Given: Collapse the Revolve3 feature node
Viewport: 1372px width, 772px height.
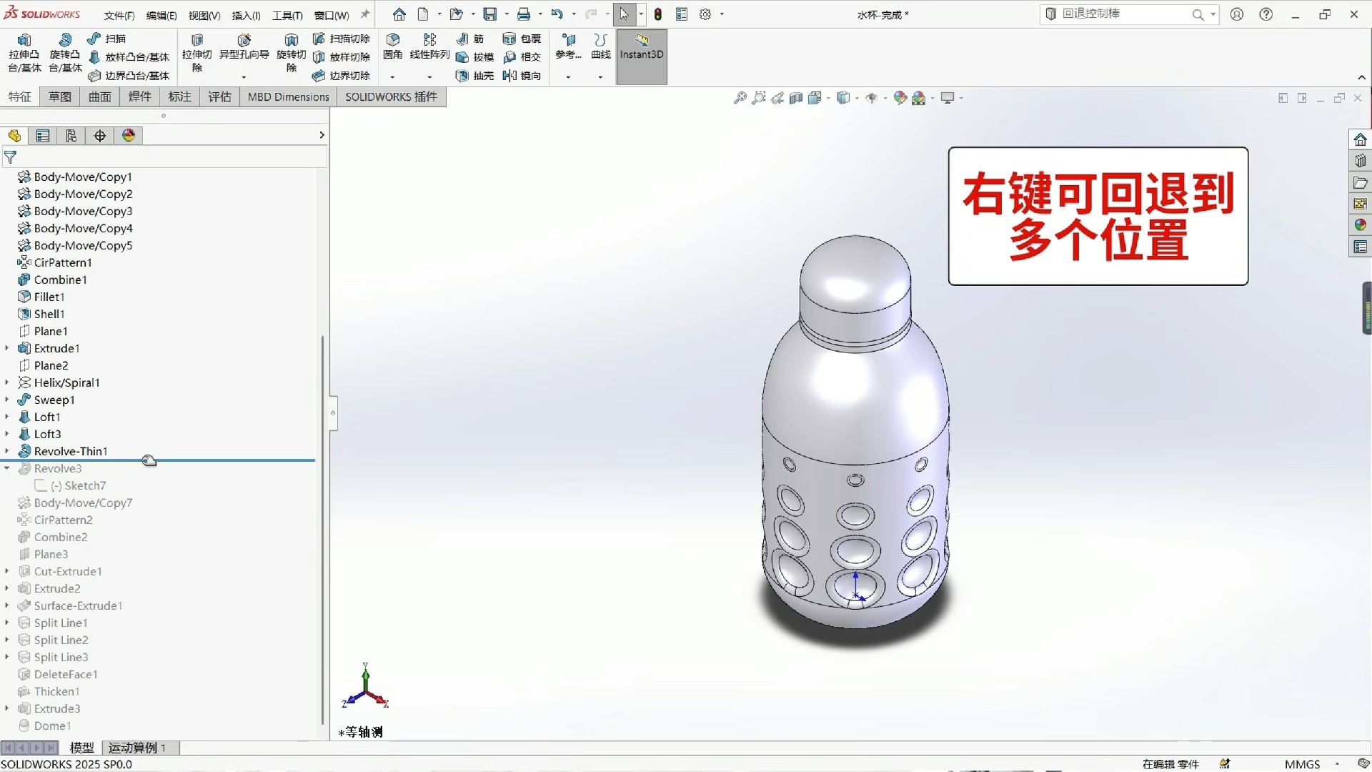Looking at the screenshot, I should click(7, 468).
